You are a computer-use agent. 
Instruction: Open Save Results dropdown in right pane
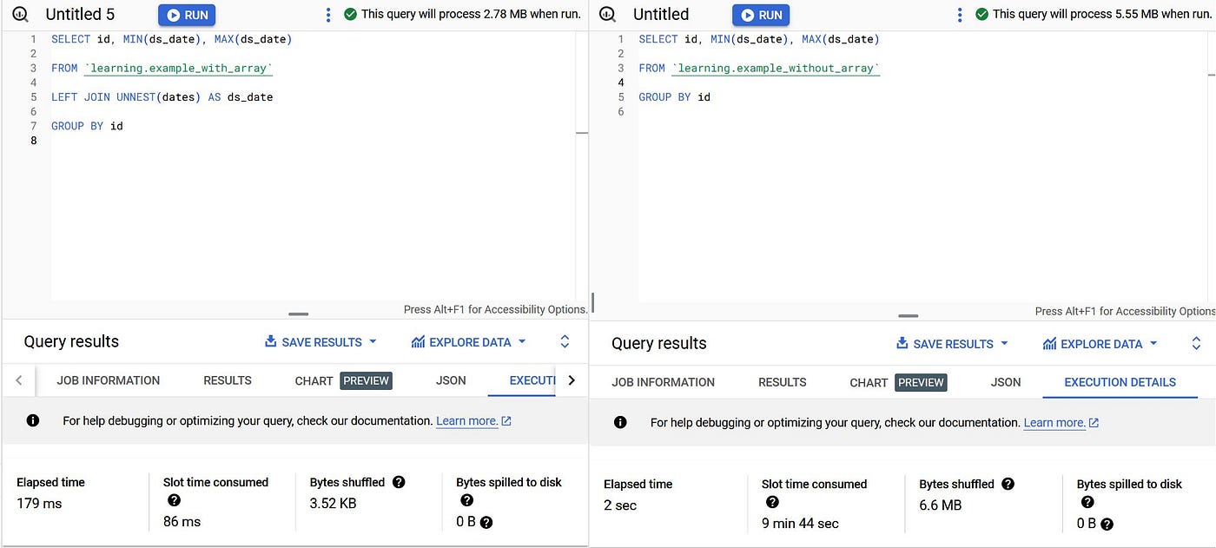click(952, 344)
